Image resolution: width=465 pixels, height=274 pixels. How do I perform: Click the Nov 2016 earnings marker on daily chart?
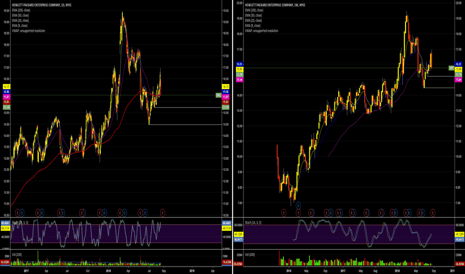tap(17, 213)
